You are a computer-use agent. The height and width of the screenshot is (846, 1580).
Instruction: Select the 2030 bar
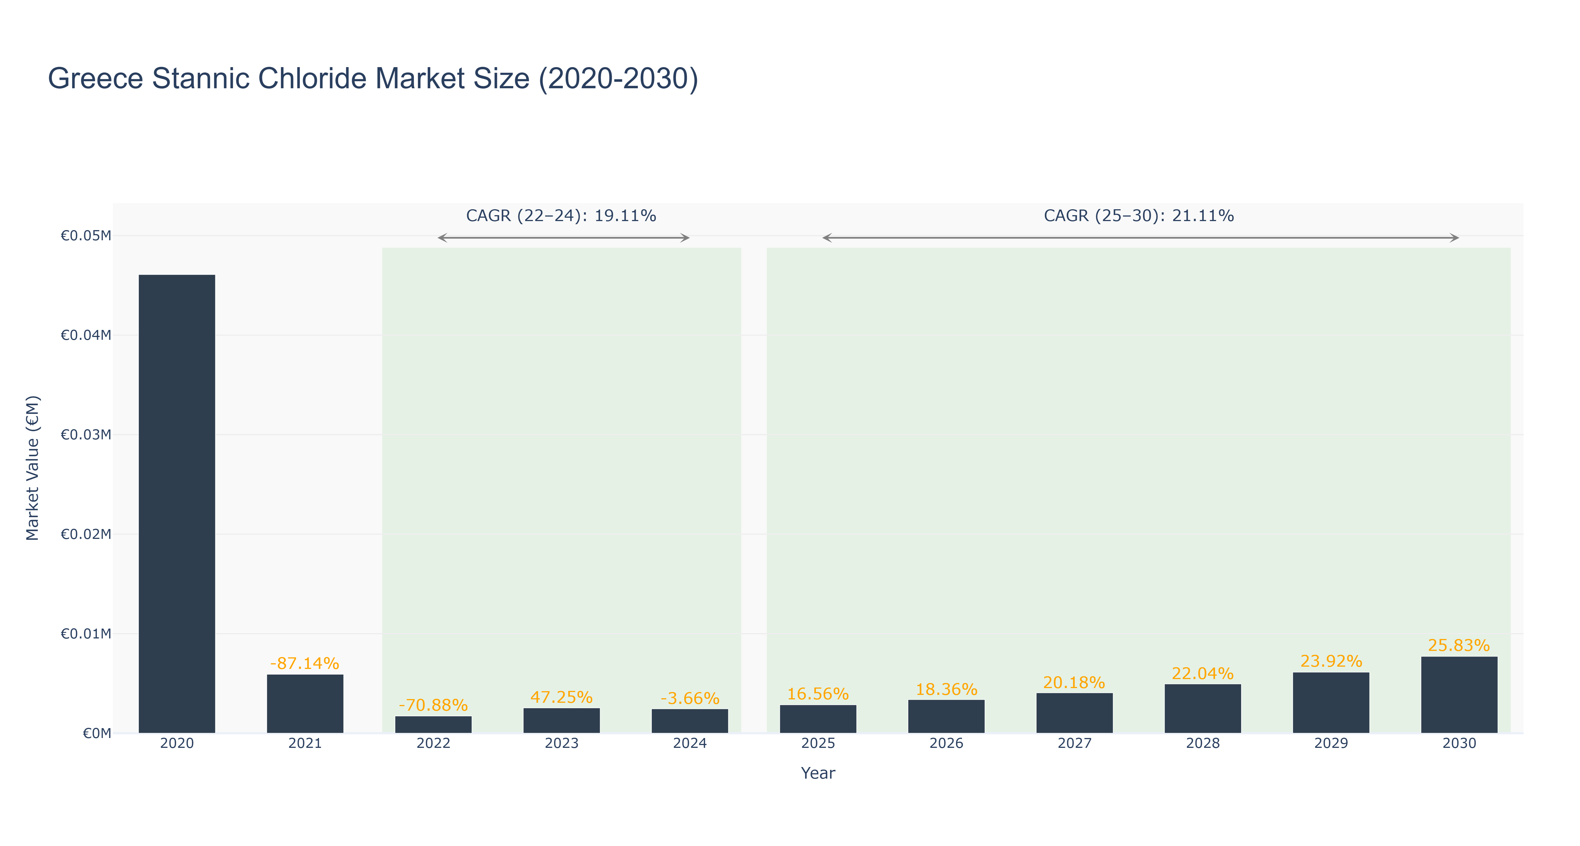(x=1459, y=695)
